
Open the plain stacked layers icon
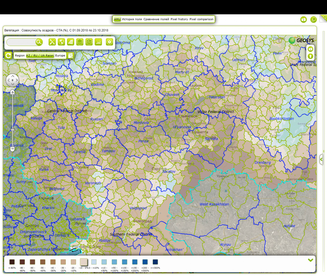click(x=80, y=42)
